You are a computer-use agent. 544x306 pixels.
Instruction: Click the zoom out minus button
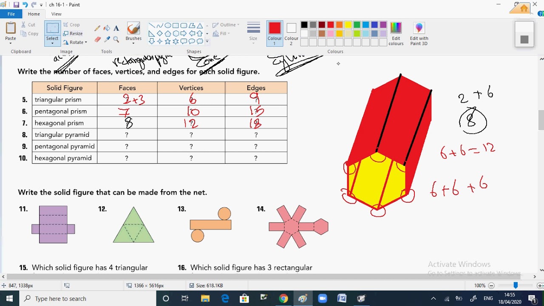click(491, 286)
